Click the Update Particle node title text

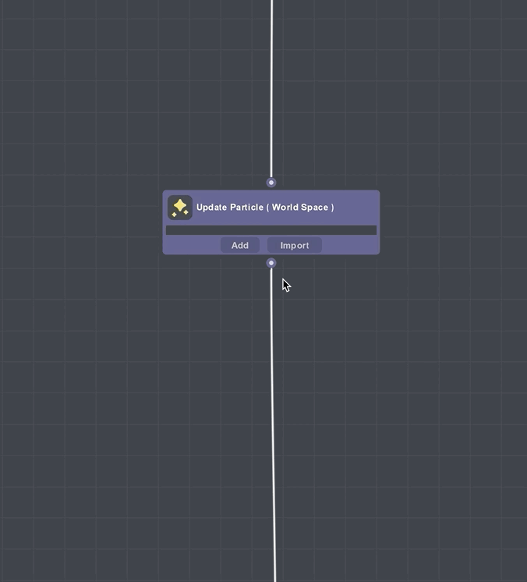point(264,208)
